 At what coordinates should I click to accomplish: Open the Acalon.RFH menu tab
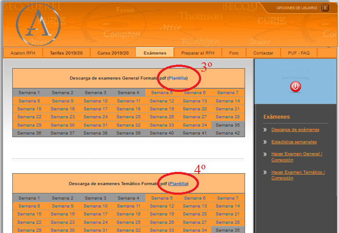(23, 53)
